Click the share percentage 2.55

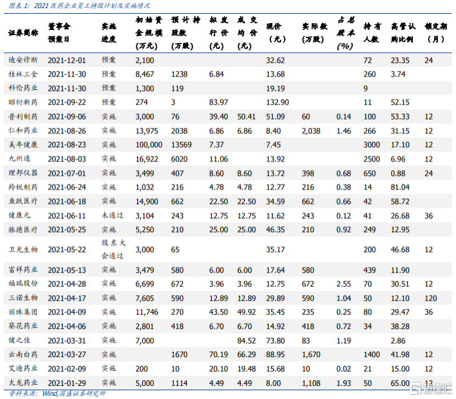click(x=344, y=284)
